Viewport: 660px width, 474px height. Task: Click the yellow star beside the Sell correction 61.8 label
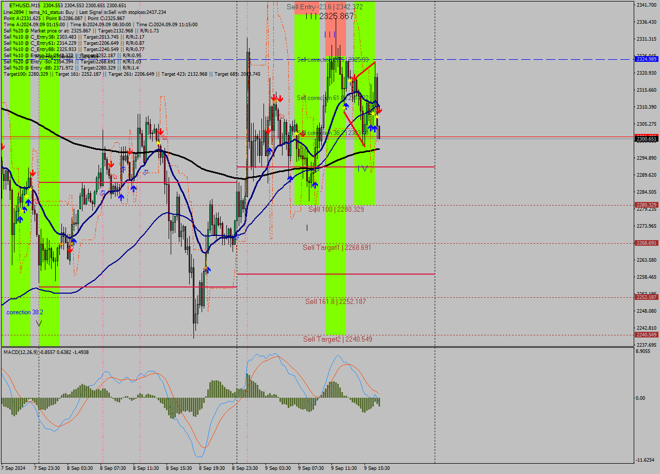(344, 107)
